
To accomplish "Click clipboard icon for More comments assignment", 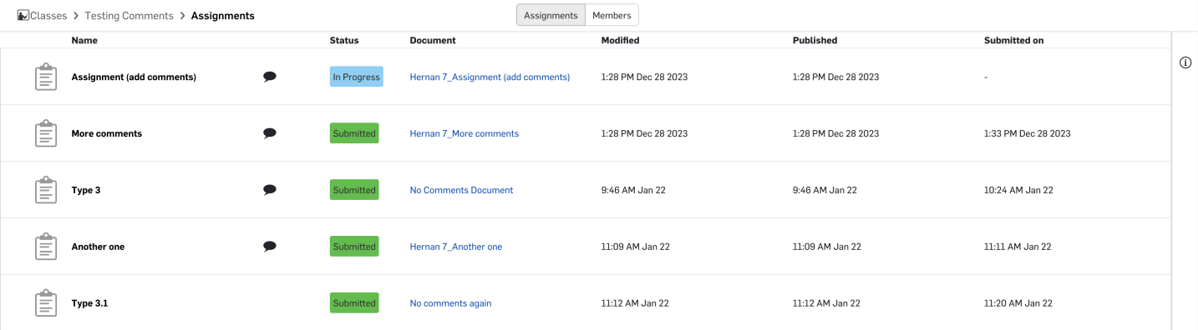I will click(46, 133).
